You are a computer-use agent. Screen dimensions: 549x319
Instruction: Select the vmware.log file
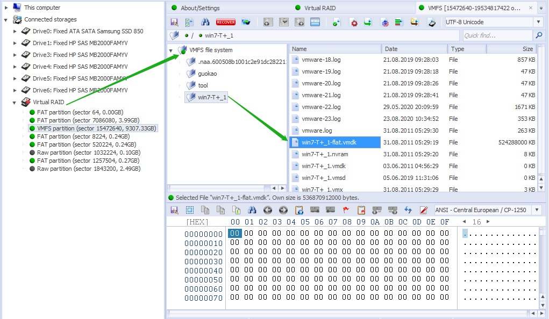(x=317, y=130)
